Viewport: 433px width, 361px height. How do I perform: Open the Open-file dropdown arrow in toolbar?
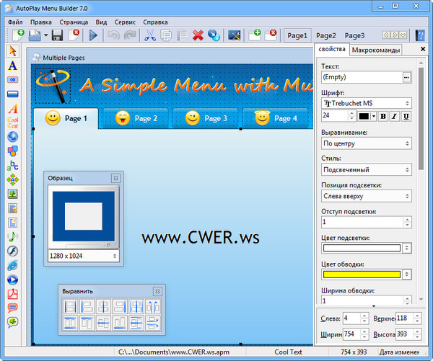[46, 35]
